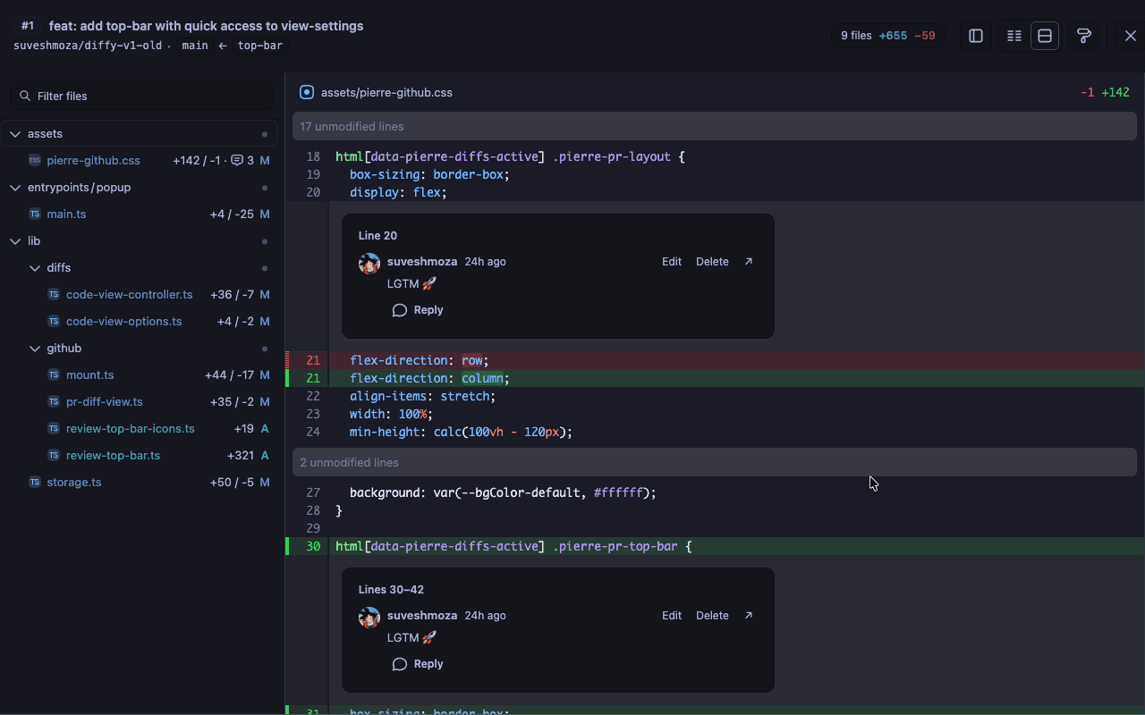Click suveshmoza avatar on Lines 30–42 comment

[x=369, y=617]
